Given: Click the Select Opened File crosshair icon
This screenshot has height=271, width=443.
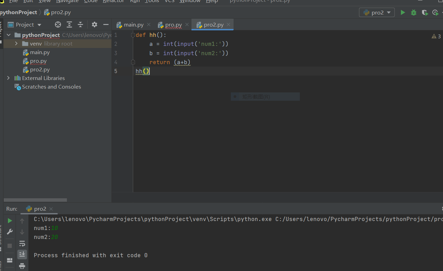Looking at the screenshot, I should tap(58, 24).
